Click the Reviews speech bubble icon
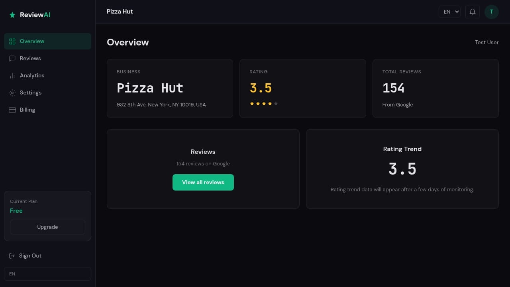 click(12, 59)
